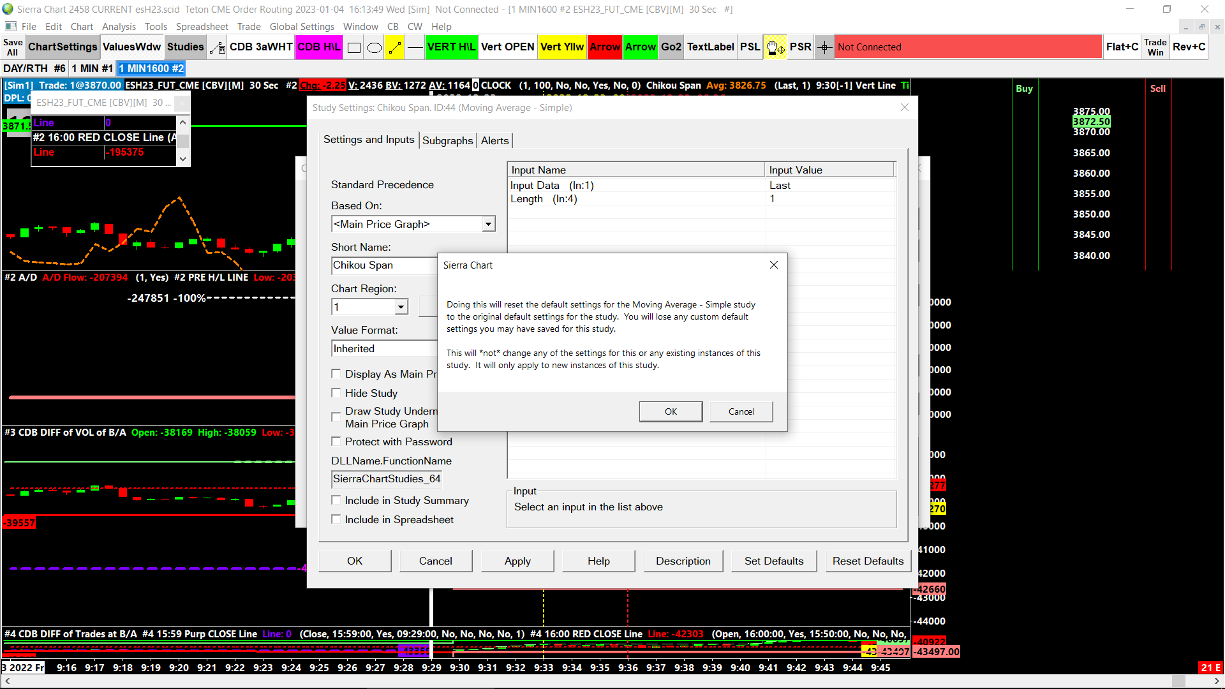
Task: Enable the Hide Study checkbox
Action: coord(336,393)
